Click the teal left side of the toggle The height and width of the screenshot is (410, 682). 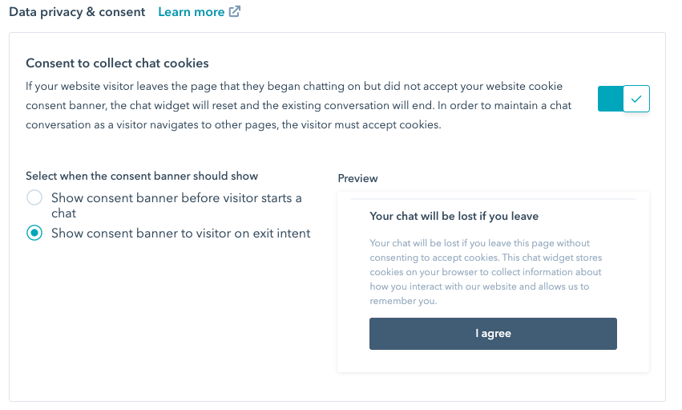point(609,99)
